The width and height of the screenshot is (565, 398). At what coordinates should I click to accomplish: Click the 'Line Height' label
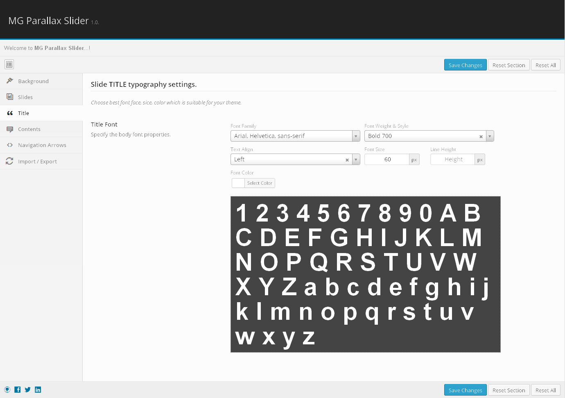[x=443, y=149]
